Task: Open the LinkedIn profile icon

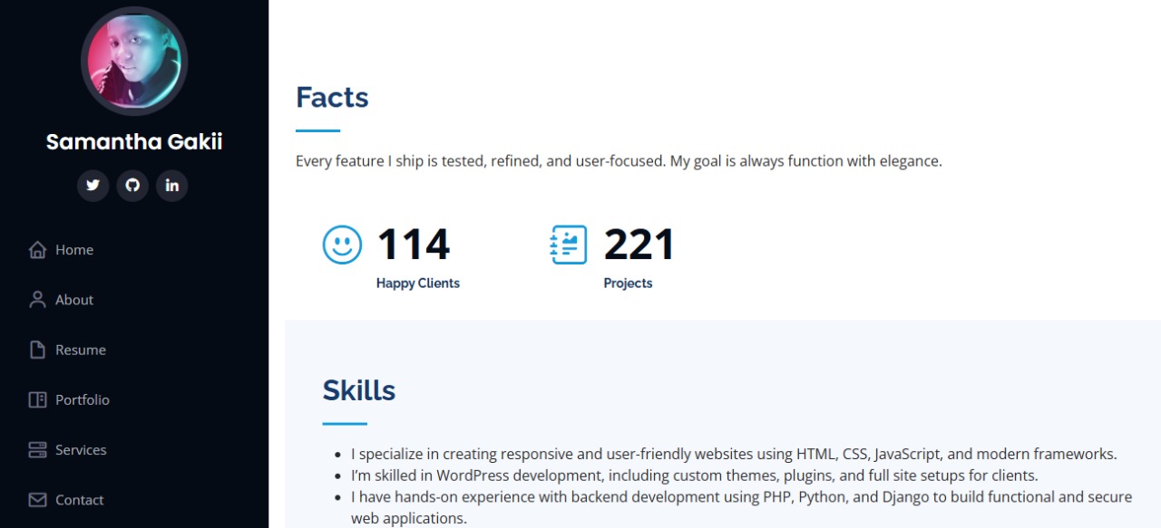Action: coord(172,186)
